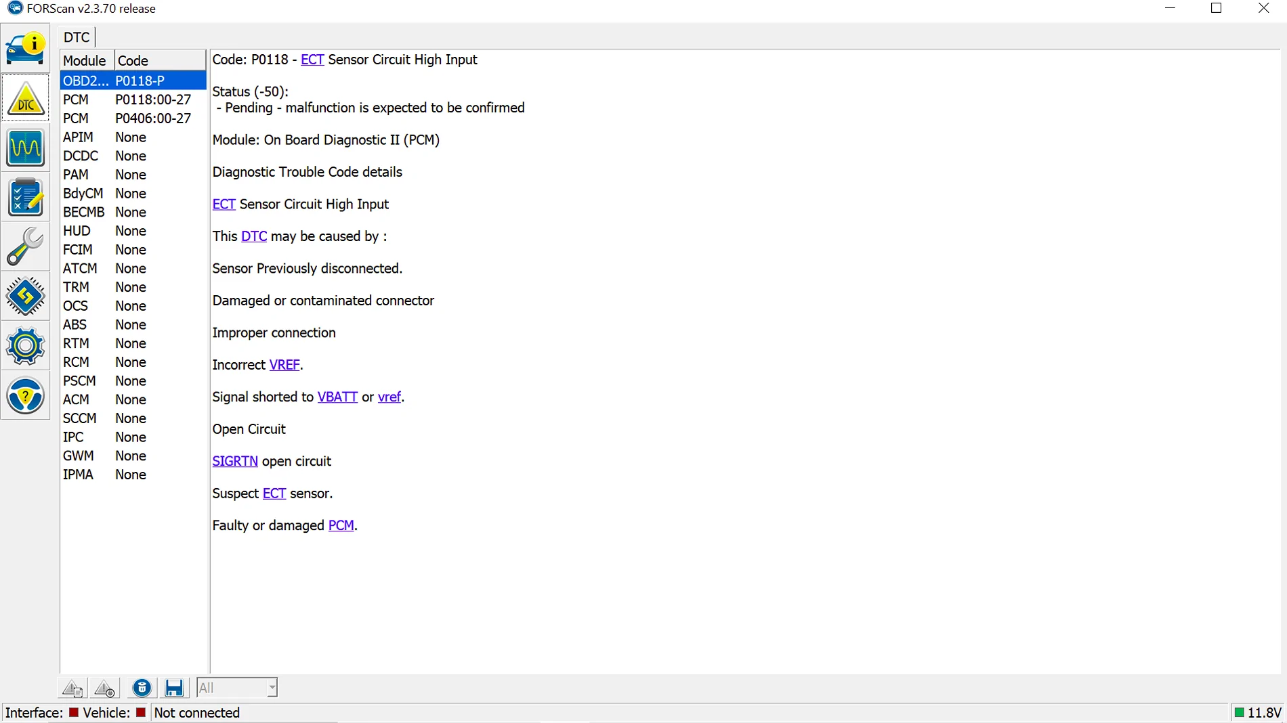The height and width of the screenshot is (723, 1287).
Task: Select the DCDC module row
Action: [x=133, y=156]
